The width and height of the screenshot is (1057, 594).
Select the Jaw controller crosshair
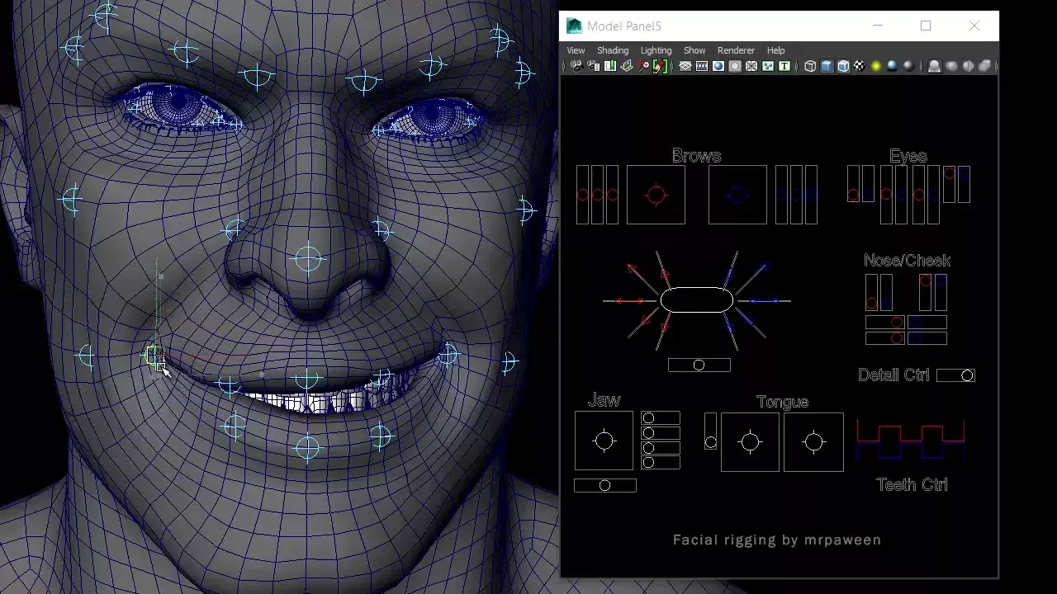pos(604,440)
